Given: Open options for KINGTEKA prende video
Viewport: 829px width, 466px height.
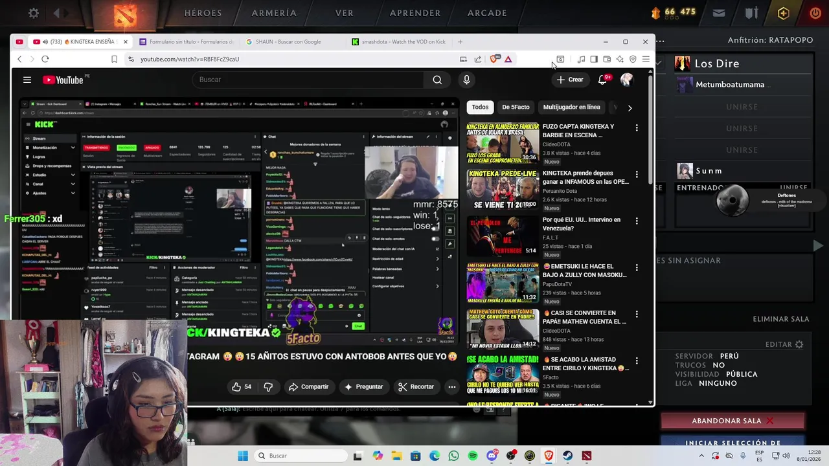Looking at the screenshot, I should [x=637, y=174].
